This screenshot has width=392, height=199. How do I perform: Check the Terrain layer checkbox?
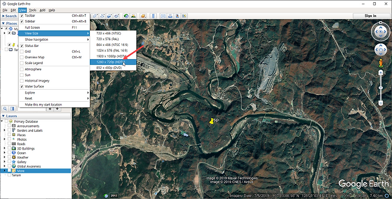(9, 175)
